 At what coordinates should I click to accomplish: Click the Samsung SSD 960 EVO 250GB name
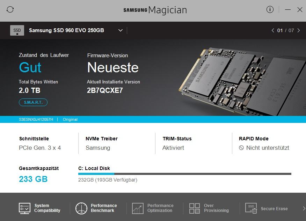click(x=66, y=30)
